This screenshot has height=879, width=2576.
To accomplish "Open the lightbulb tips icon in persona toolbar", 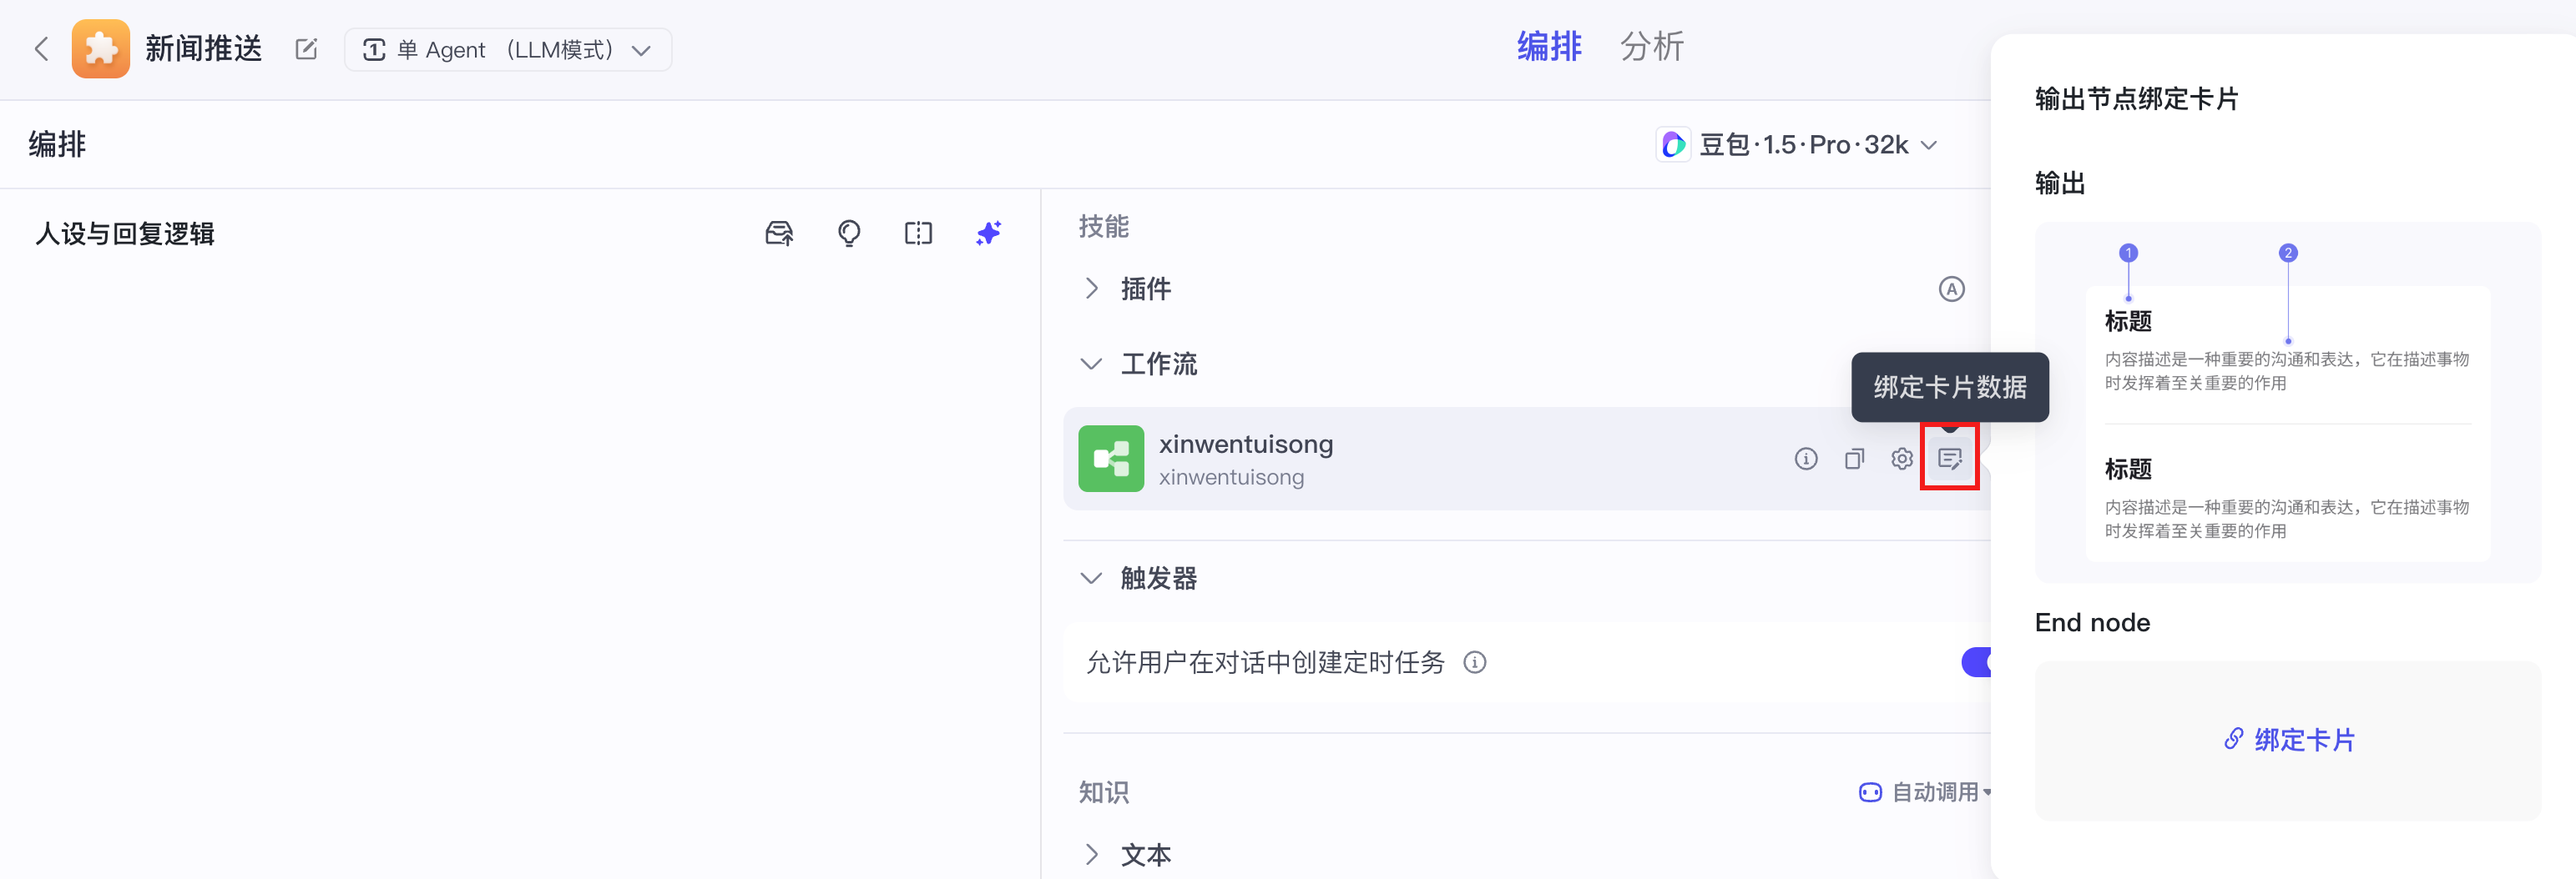I will (x=849, y=233).
